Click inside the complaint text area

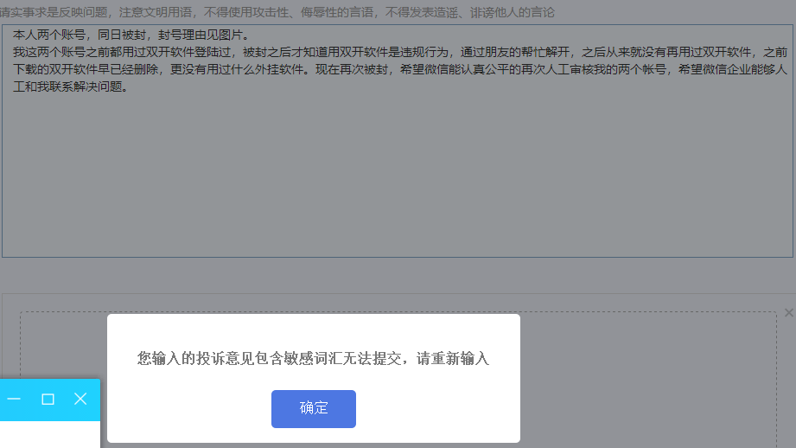(398, 141)
